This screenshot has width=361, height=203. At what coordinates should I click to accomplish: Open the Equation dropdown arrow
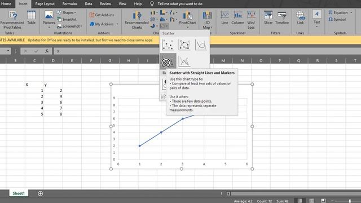click(x=351, y=12)
